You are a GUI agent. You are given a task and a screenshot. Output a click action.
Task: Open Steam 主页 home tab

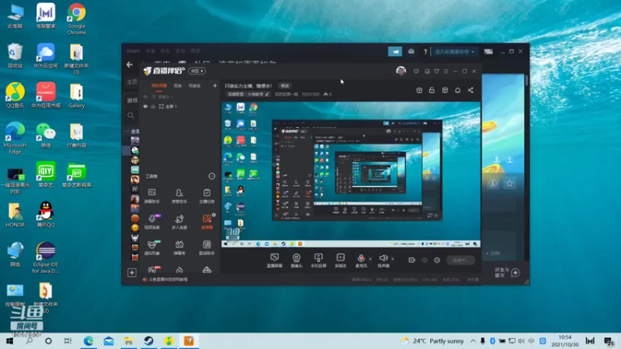tap(132, 82)
